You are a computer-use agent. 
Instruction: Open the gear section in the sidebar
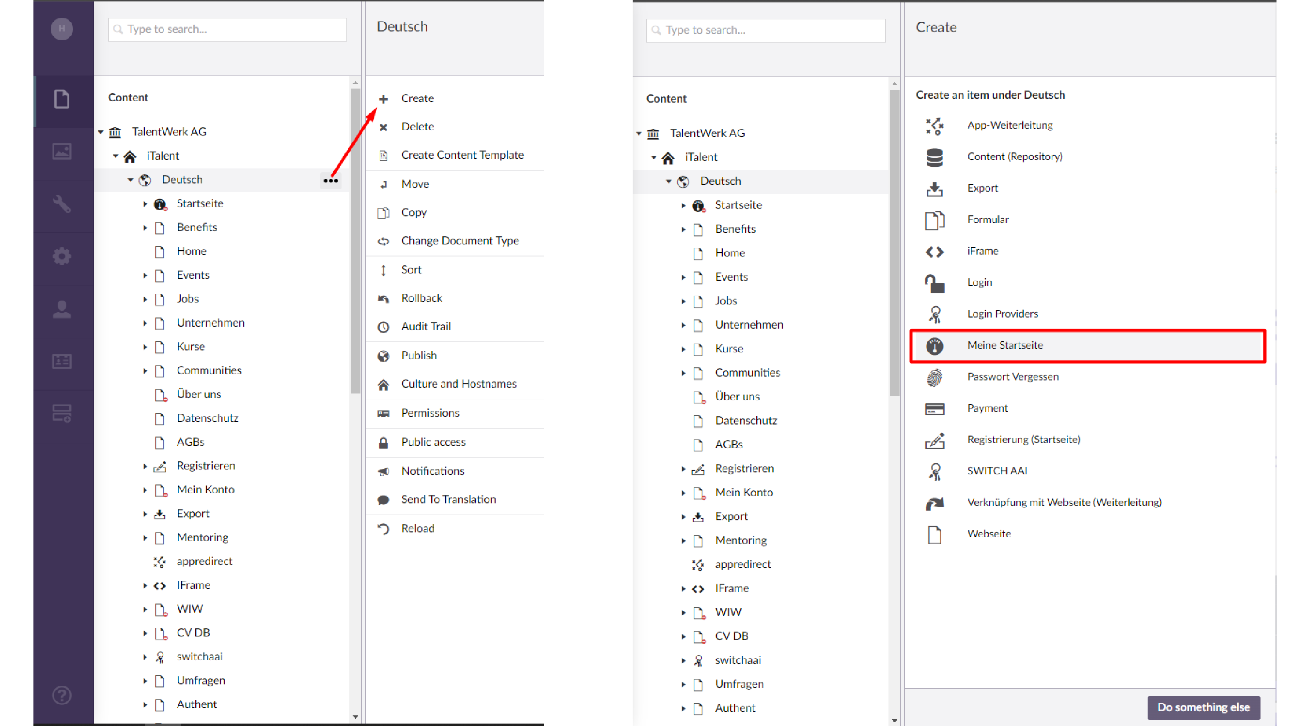click(62, 256)
